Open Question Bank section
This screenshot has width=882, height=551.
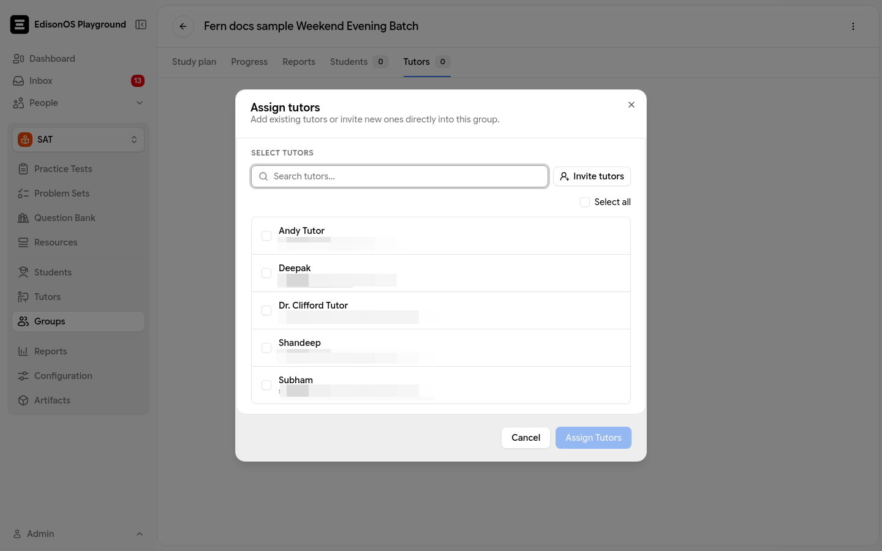pos(78,218)
